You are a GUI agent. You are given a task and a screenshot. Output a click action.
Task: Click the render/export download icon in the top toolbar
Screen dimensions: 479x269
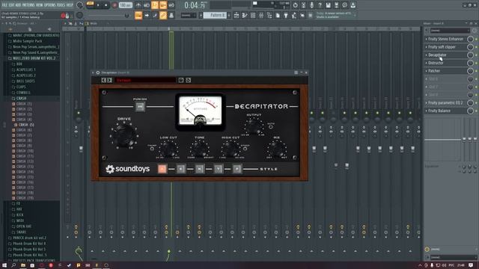click(x=353, y=5)
